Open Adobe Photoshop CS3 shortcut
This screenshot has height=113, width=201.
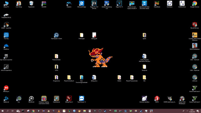click(107, 5)
